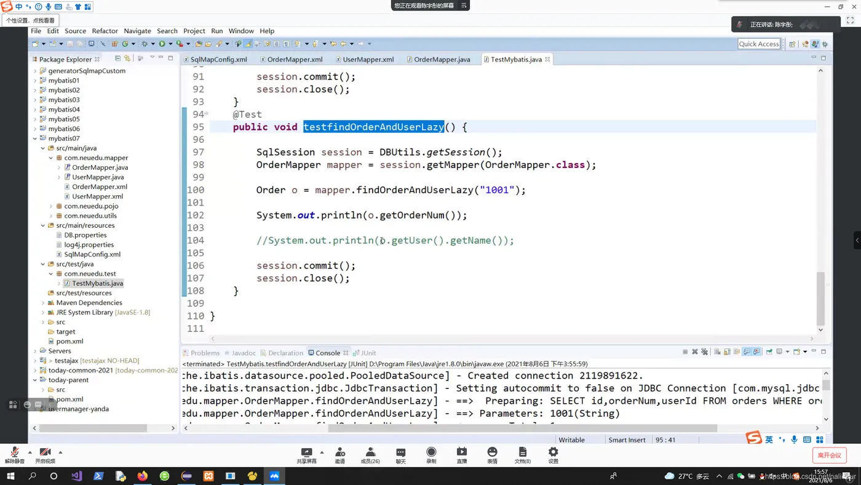Expand the generatorSqlmapCustom project
The width and height of the screenshot is (861, 485).
35,71
